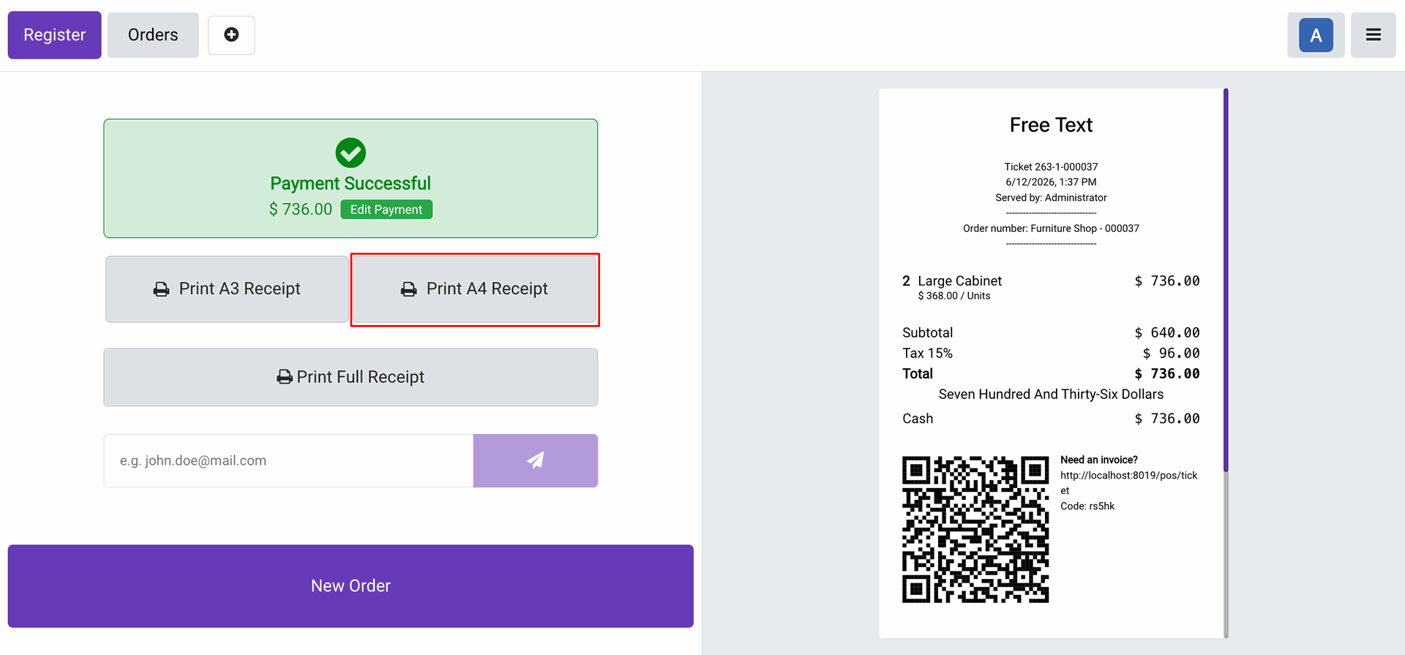Click the plus circle new-order icon
This screenshot has width=1405, height=655.
coord(231,35)
